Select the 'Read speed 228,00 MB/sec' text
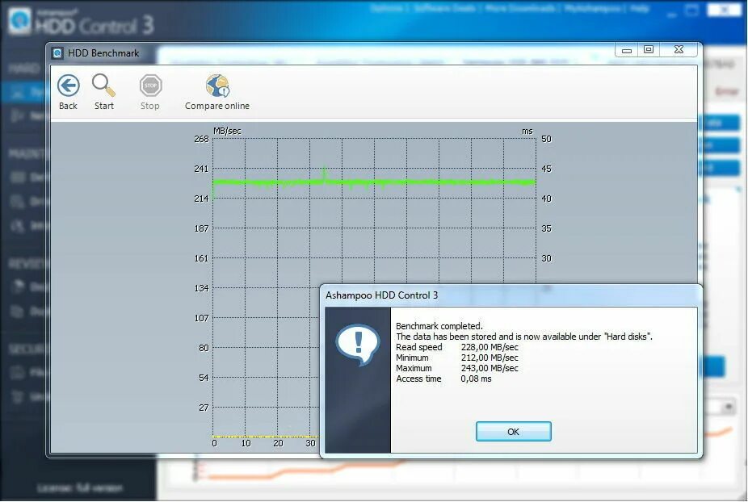 (457, 347)
